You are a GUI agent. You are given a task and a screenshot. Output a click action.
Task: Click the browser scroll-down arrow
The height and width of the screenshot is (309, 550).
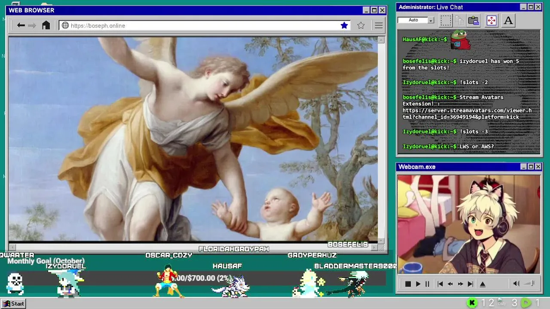click(381, 241)
